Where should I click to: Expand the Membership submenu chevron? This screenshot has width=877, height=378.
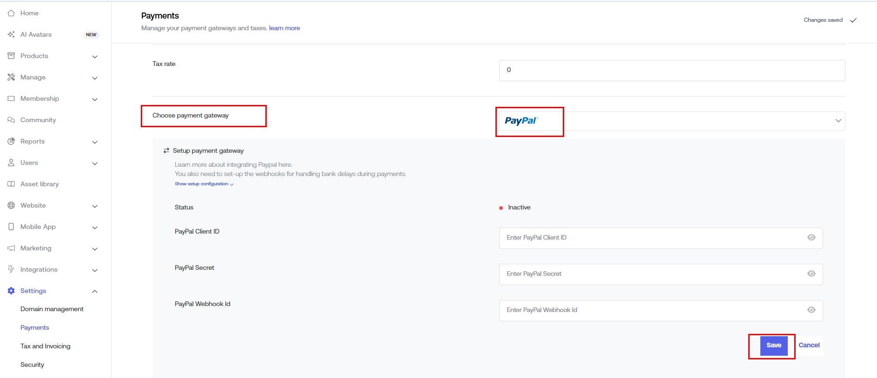(95, 99)
